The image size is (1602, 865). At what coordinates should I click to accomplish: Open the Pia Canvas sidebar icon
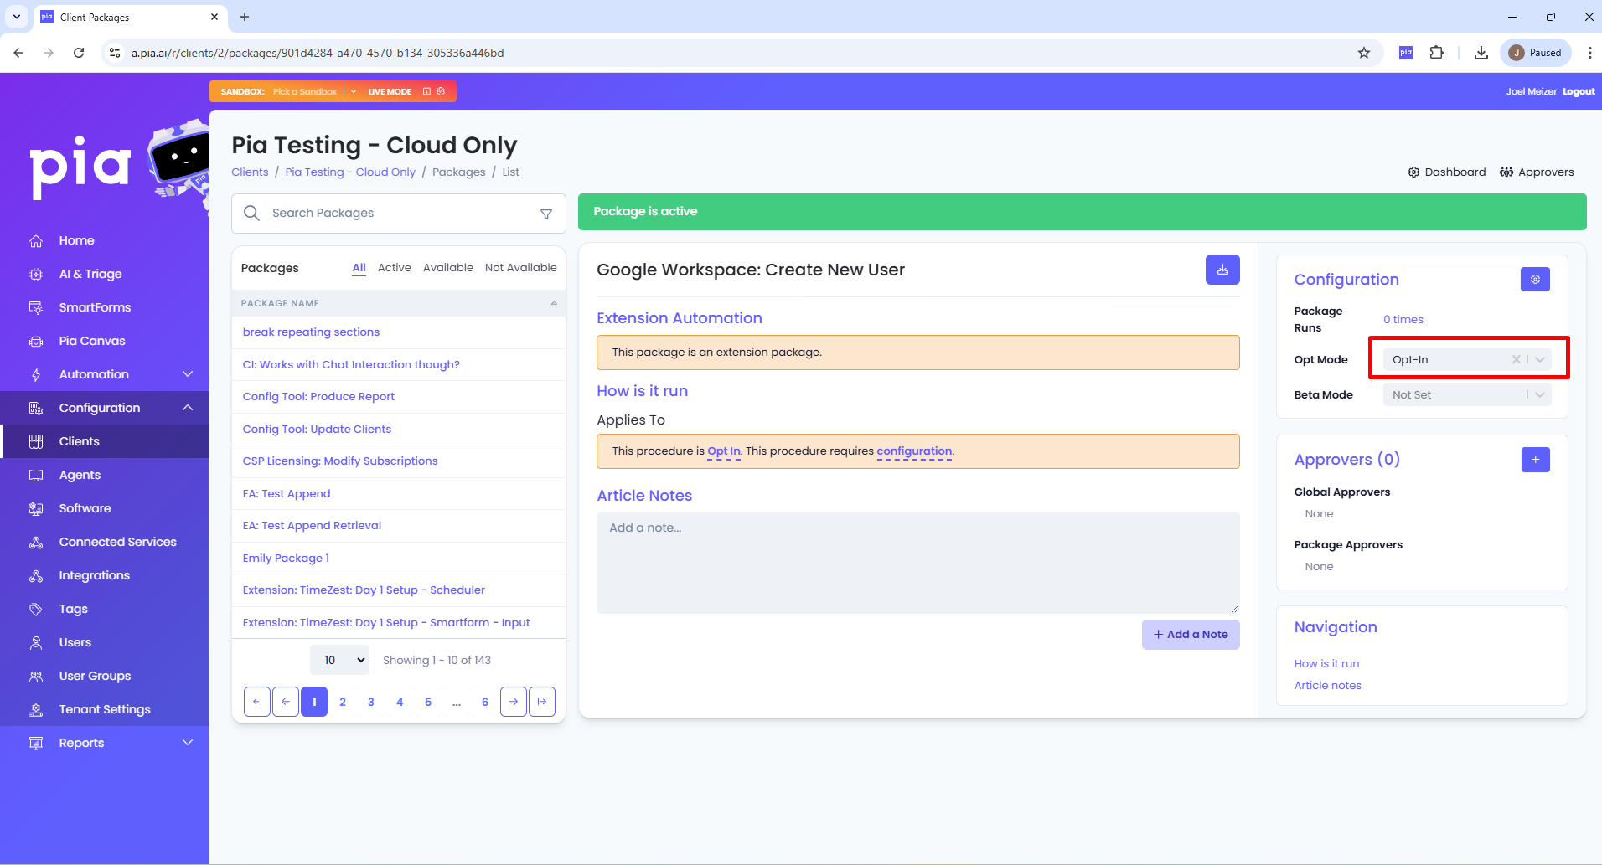36,342
